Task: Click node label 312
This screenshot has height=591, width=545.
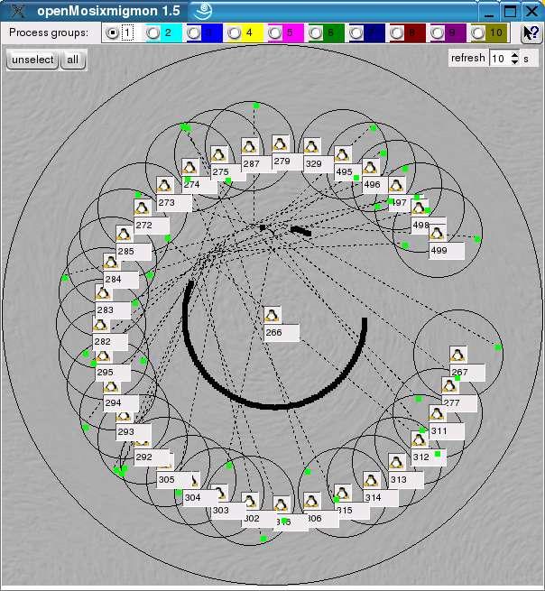Action: (429, 457)
